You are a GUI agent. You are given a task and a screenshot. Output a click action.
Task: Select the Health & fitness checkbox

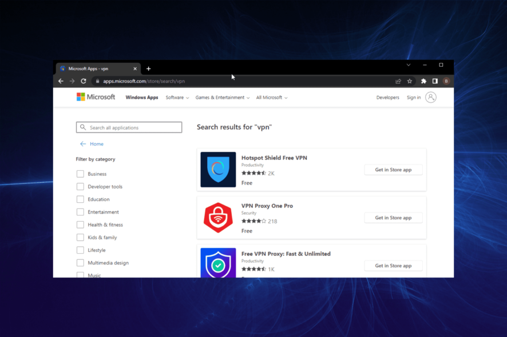[80, 224]
